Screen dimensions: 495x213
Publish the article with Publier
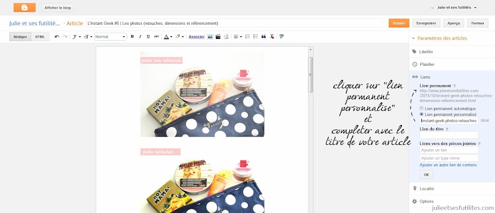point(399,23)
